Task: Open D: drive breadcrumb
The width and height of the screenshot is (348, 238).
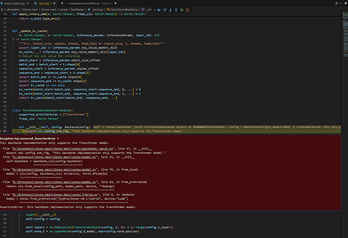Action: [x=2, y=9]
